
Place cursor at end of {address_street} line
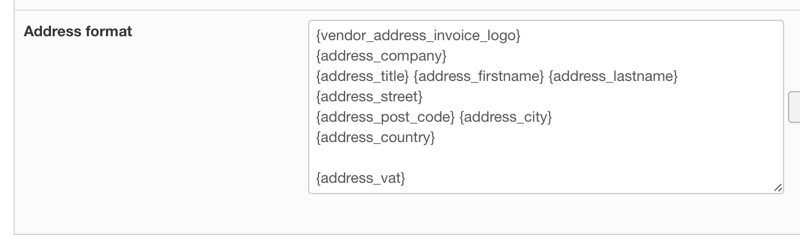pos(423,97)
